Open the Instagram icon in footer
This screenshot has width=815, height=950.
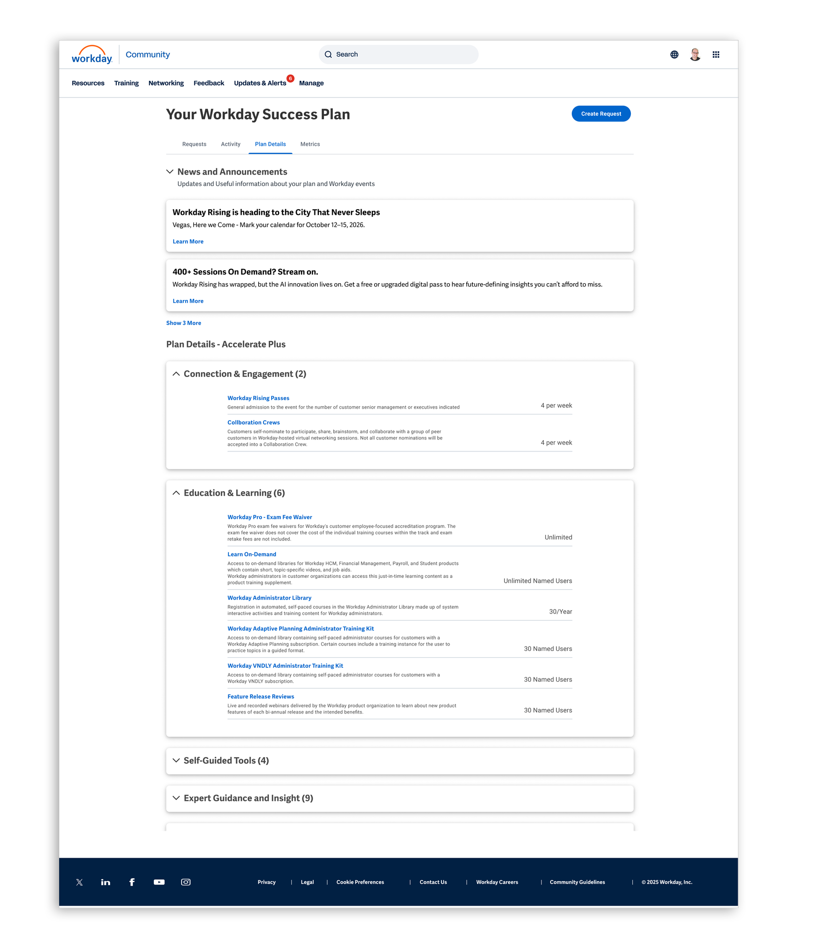[186, 882]
